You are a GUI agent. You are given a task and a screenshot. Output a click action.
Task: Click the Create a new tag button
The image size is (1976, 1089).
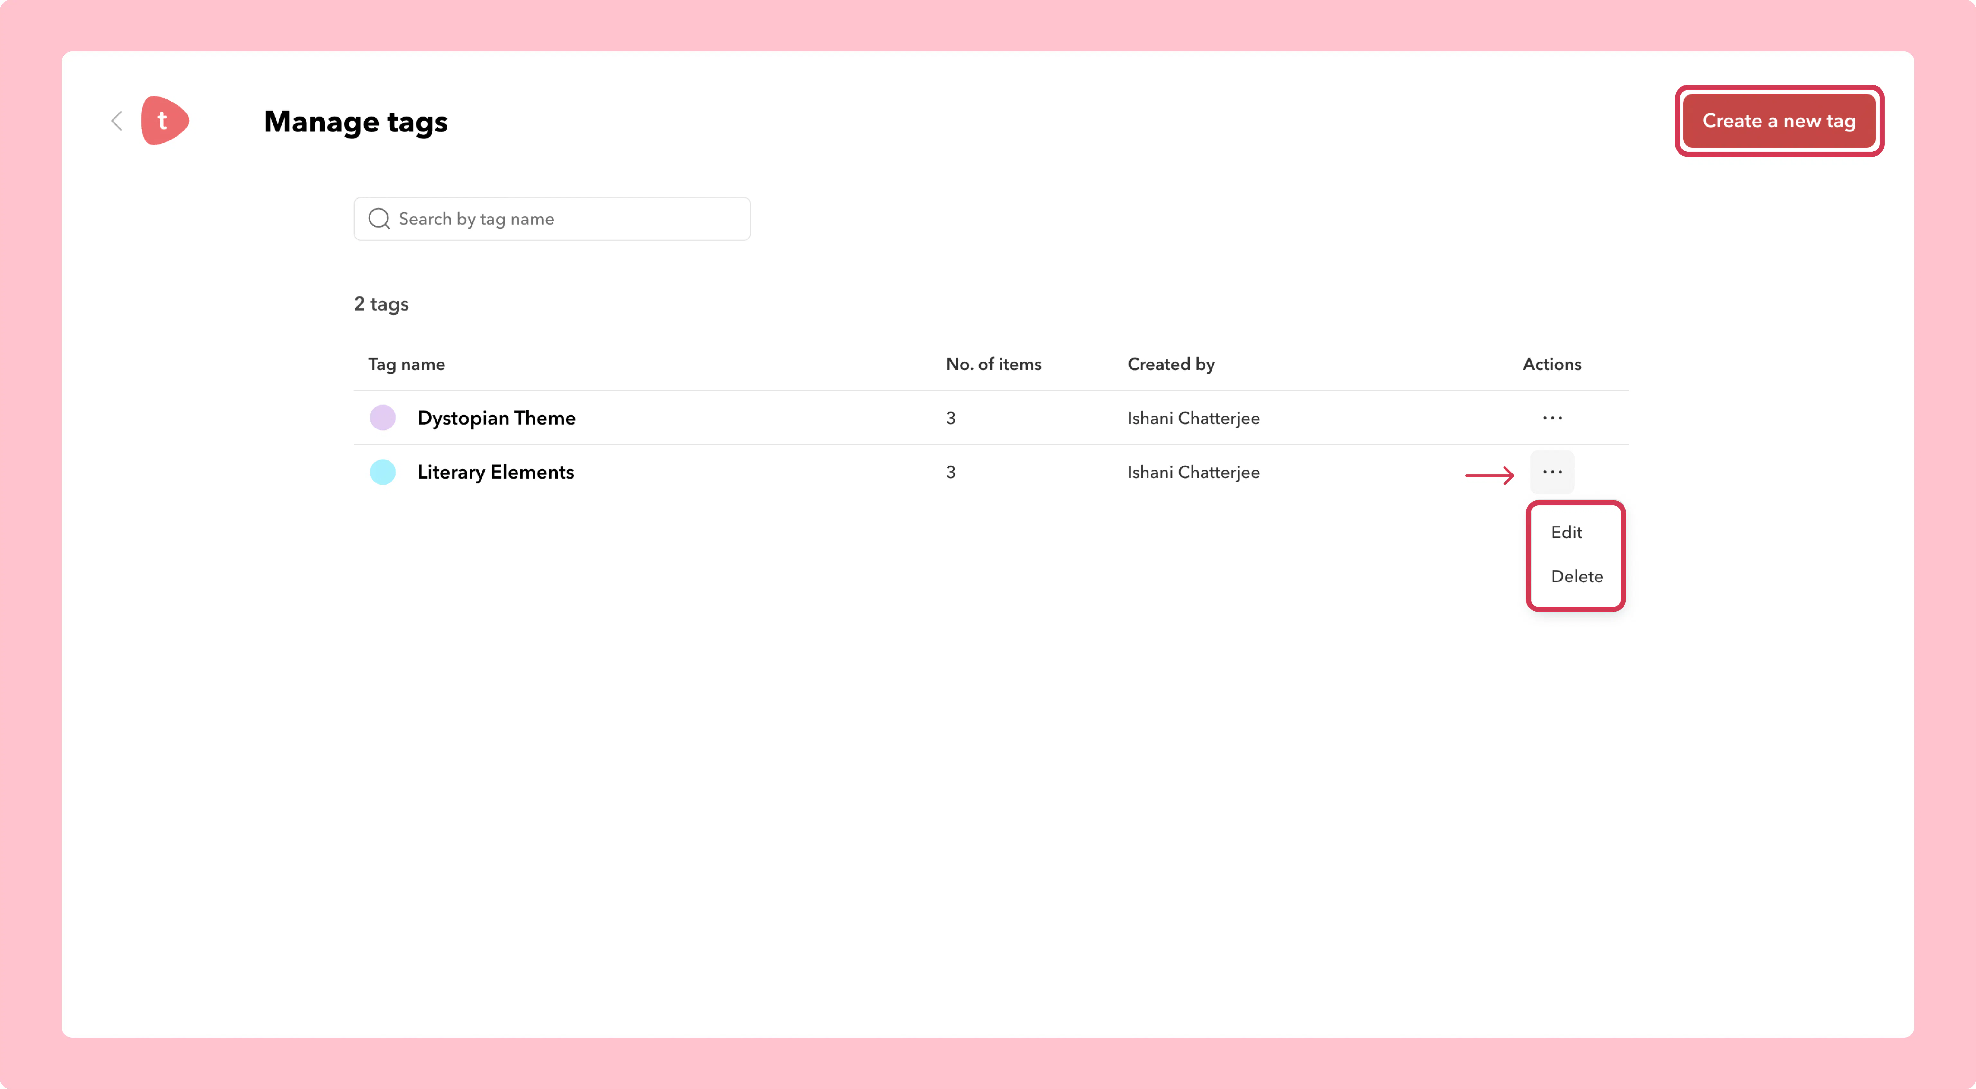pos(1779,121)
